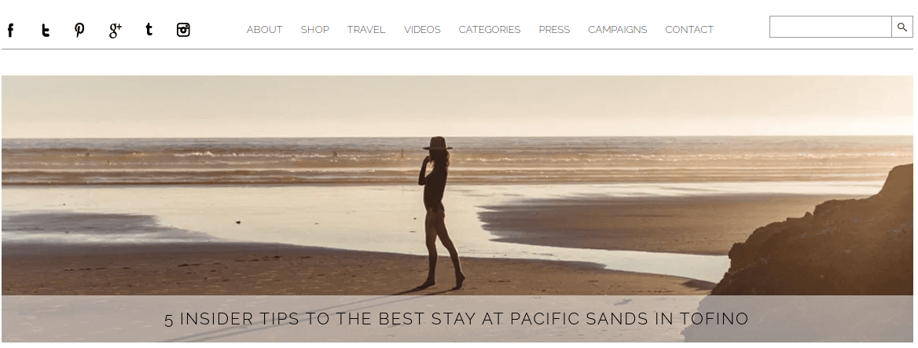Open the Facebook social page icon
This screenshot has height=348, width=918.
tap(10, 30)
